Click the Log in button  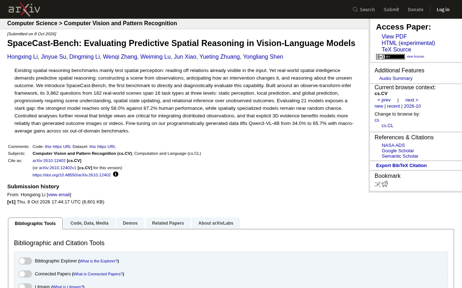[443, 9]
